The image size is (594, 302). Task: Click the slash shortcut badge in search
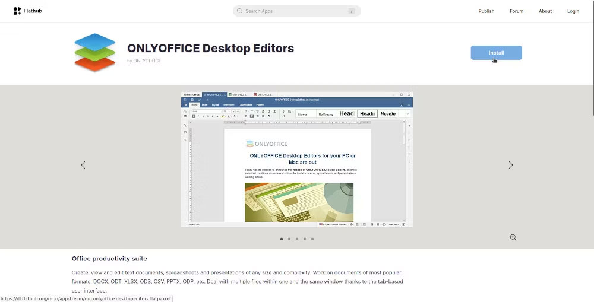click(x=352, y=11)
